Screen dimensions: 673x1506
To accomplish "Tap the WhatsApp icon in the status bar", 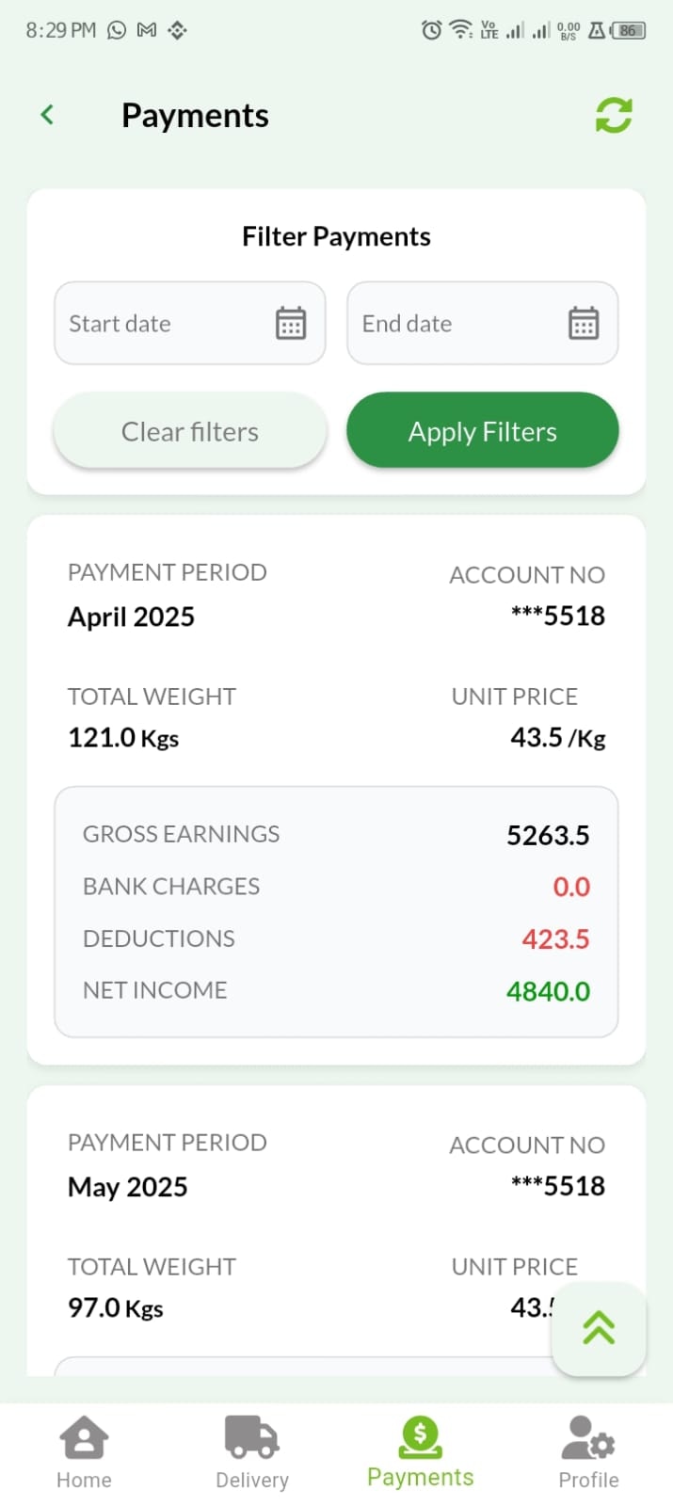I will pos(117,29).
